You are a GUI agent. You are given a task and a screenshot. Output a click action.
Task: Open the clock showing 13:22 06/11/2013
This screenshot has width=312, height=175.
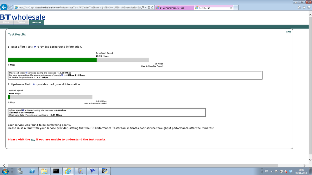[301, 171]
